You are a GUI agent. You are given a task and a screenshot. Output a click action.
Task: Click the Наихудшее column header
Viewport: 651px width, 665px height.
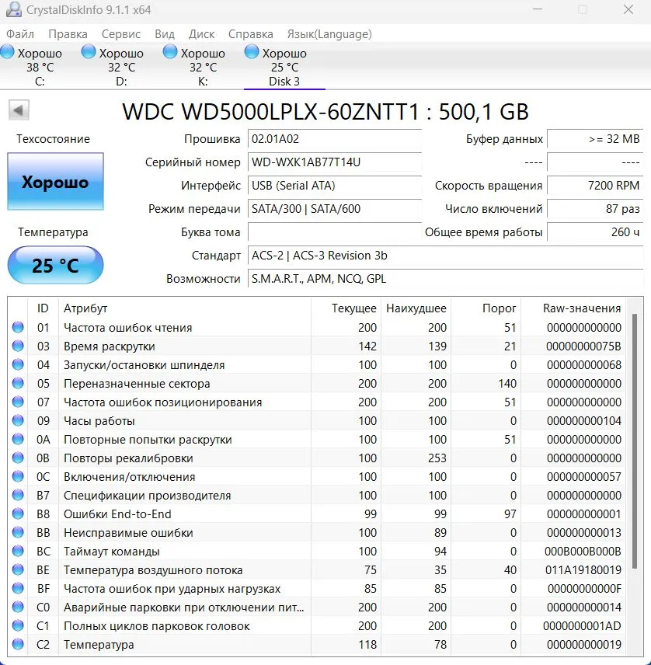coord(416,308)
